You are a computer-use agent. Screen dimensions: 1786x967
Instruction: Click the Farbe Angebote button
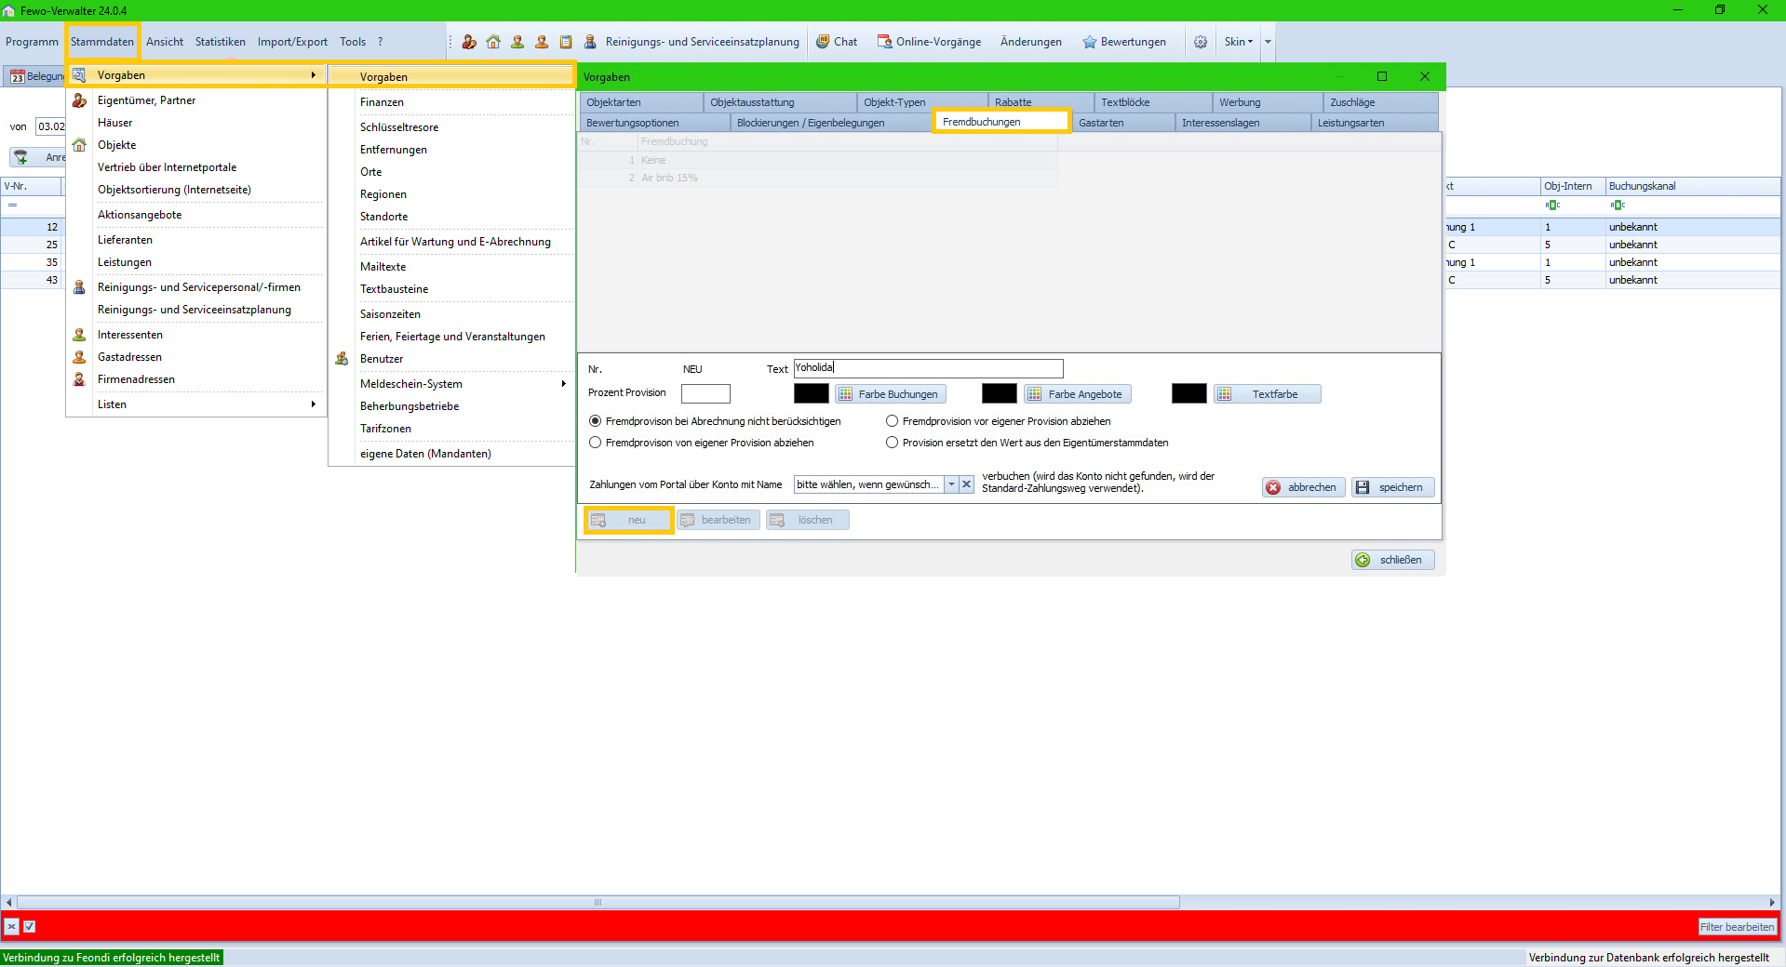point(1078,394)
